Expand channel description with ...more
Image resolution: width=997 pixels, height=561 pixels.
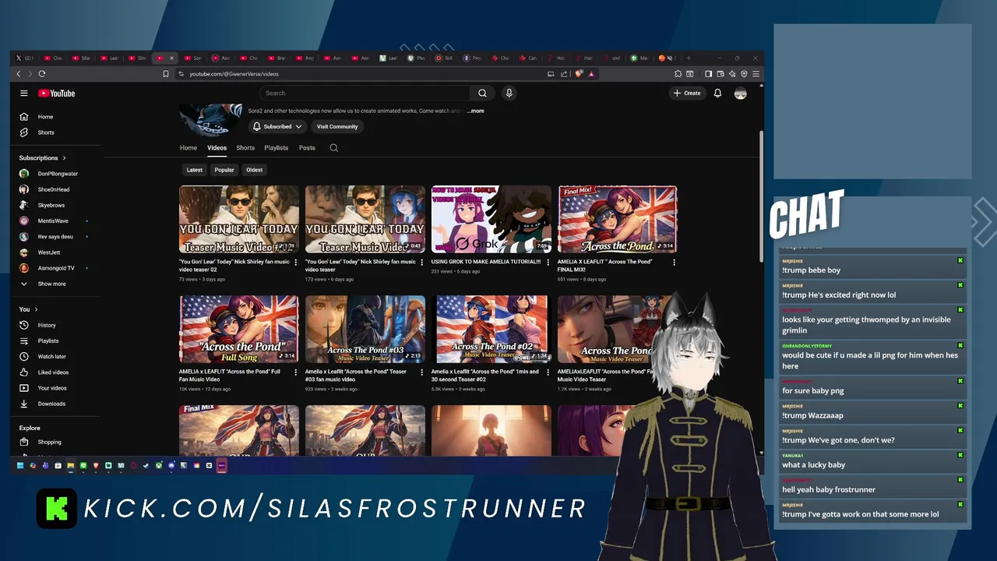tap(476, 111)
